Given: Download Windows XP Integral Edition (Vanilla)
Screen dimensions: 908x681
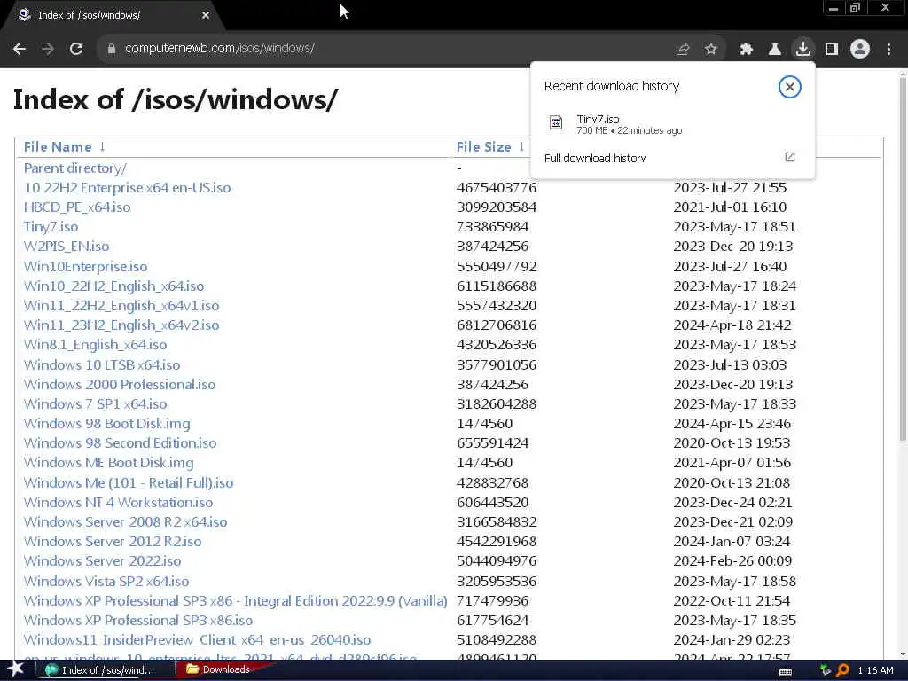Looking at the screenshot, I should tap(235, 601).
